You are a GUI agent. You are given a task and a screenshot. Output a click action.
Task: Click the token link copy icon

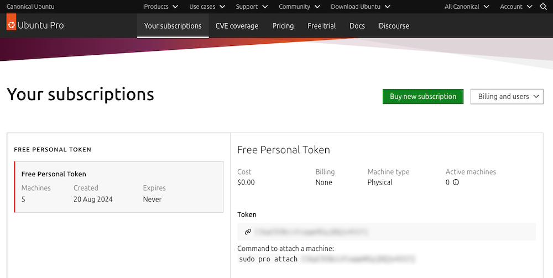click(x=248, y=232)
